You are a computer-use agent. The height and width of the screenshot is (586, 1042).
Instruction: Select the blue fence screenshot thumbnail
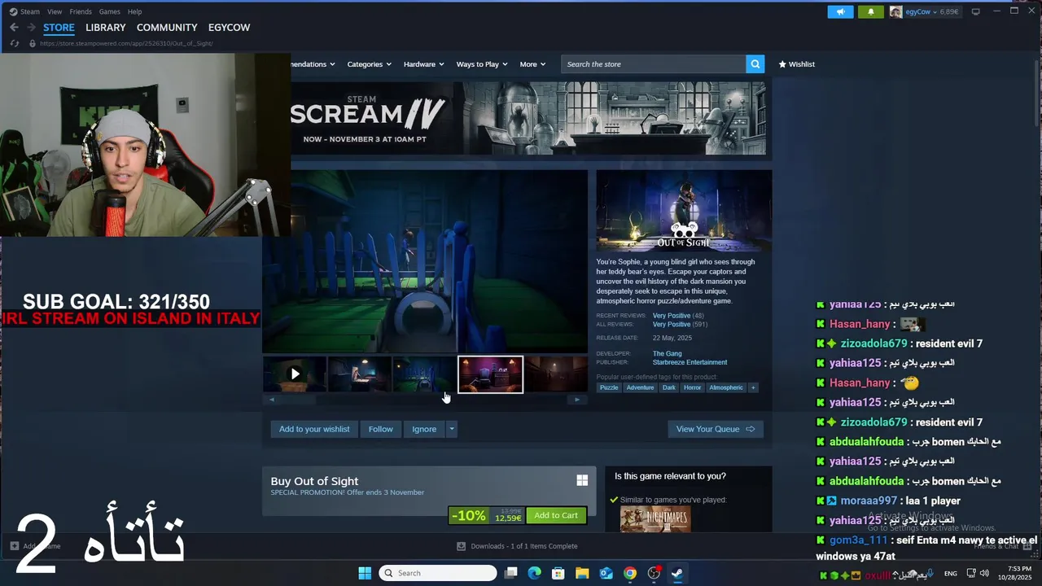point(424,374)
